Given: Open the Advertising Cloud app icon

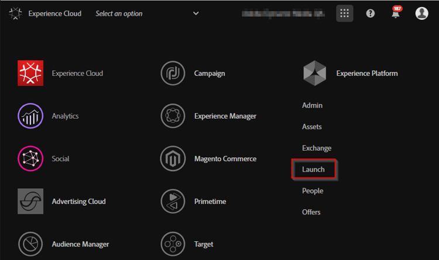Looking at the screenshot, I should point(30,202).
